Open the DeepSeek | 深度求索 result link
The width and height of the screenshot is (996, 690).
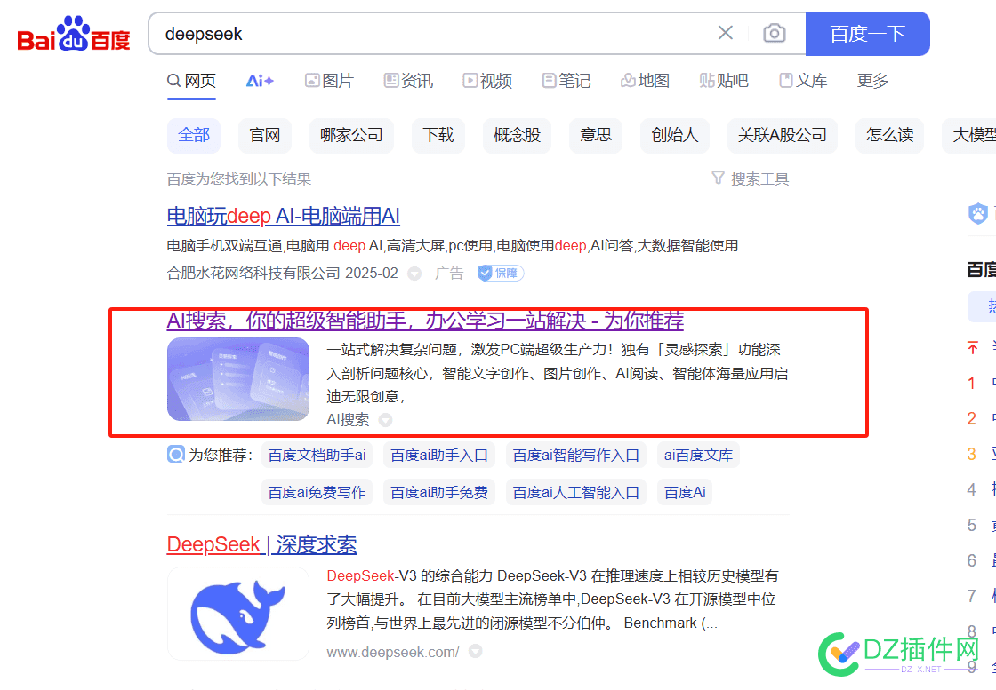[x=261, y=544]
